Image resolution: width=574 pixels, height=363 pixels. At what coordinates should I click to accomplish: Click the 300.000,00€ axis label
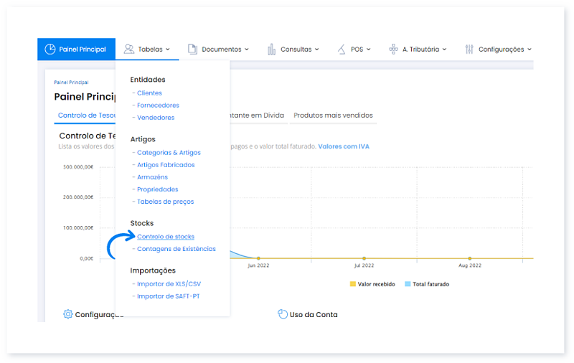78,167
